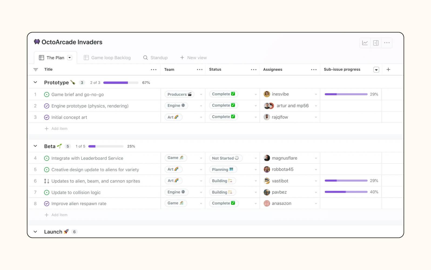Open Sub-issue progress column dropdown

click(376, 70)
